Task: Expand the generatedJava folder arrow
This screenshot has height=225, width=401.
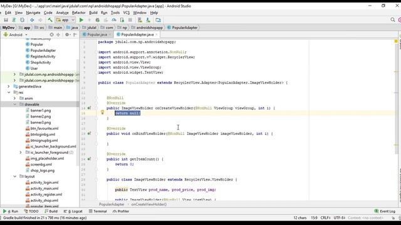Action: coord(9,86)
